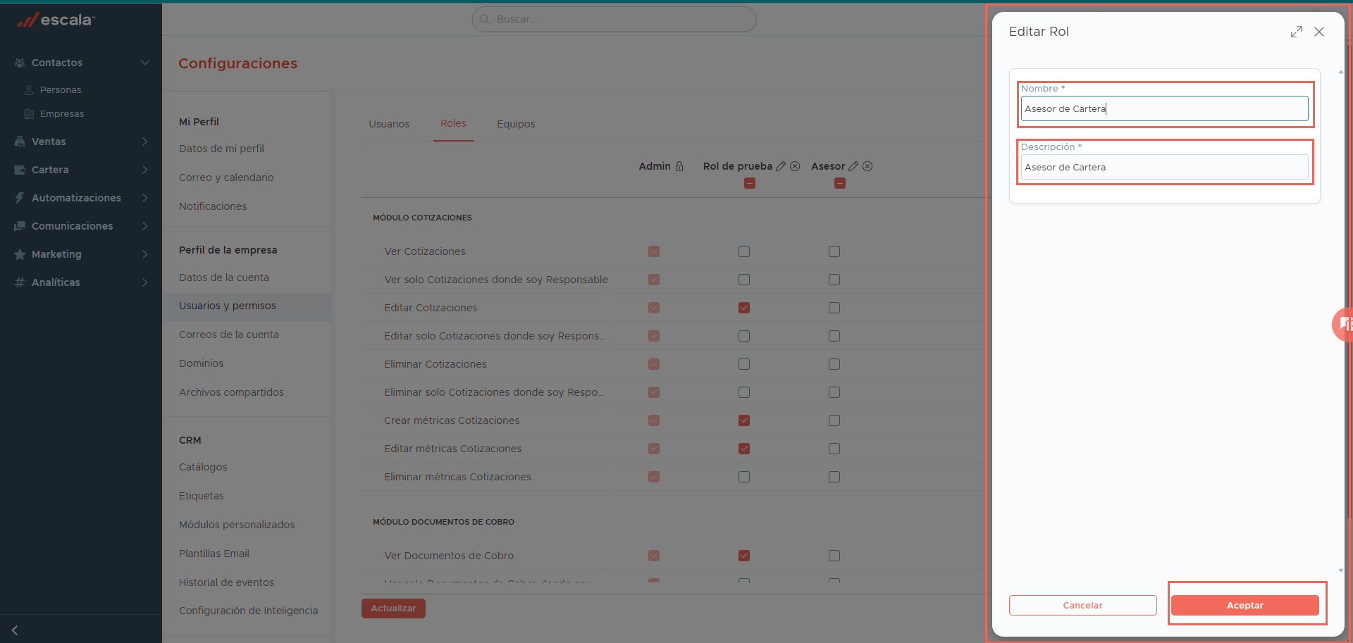Toggle all permissions for Asesor column
The height and width of the screenshot is (643, 1353).
[x=840, y=183]
